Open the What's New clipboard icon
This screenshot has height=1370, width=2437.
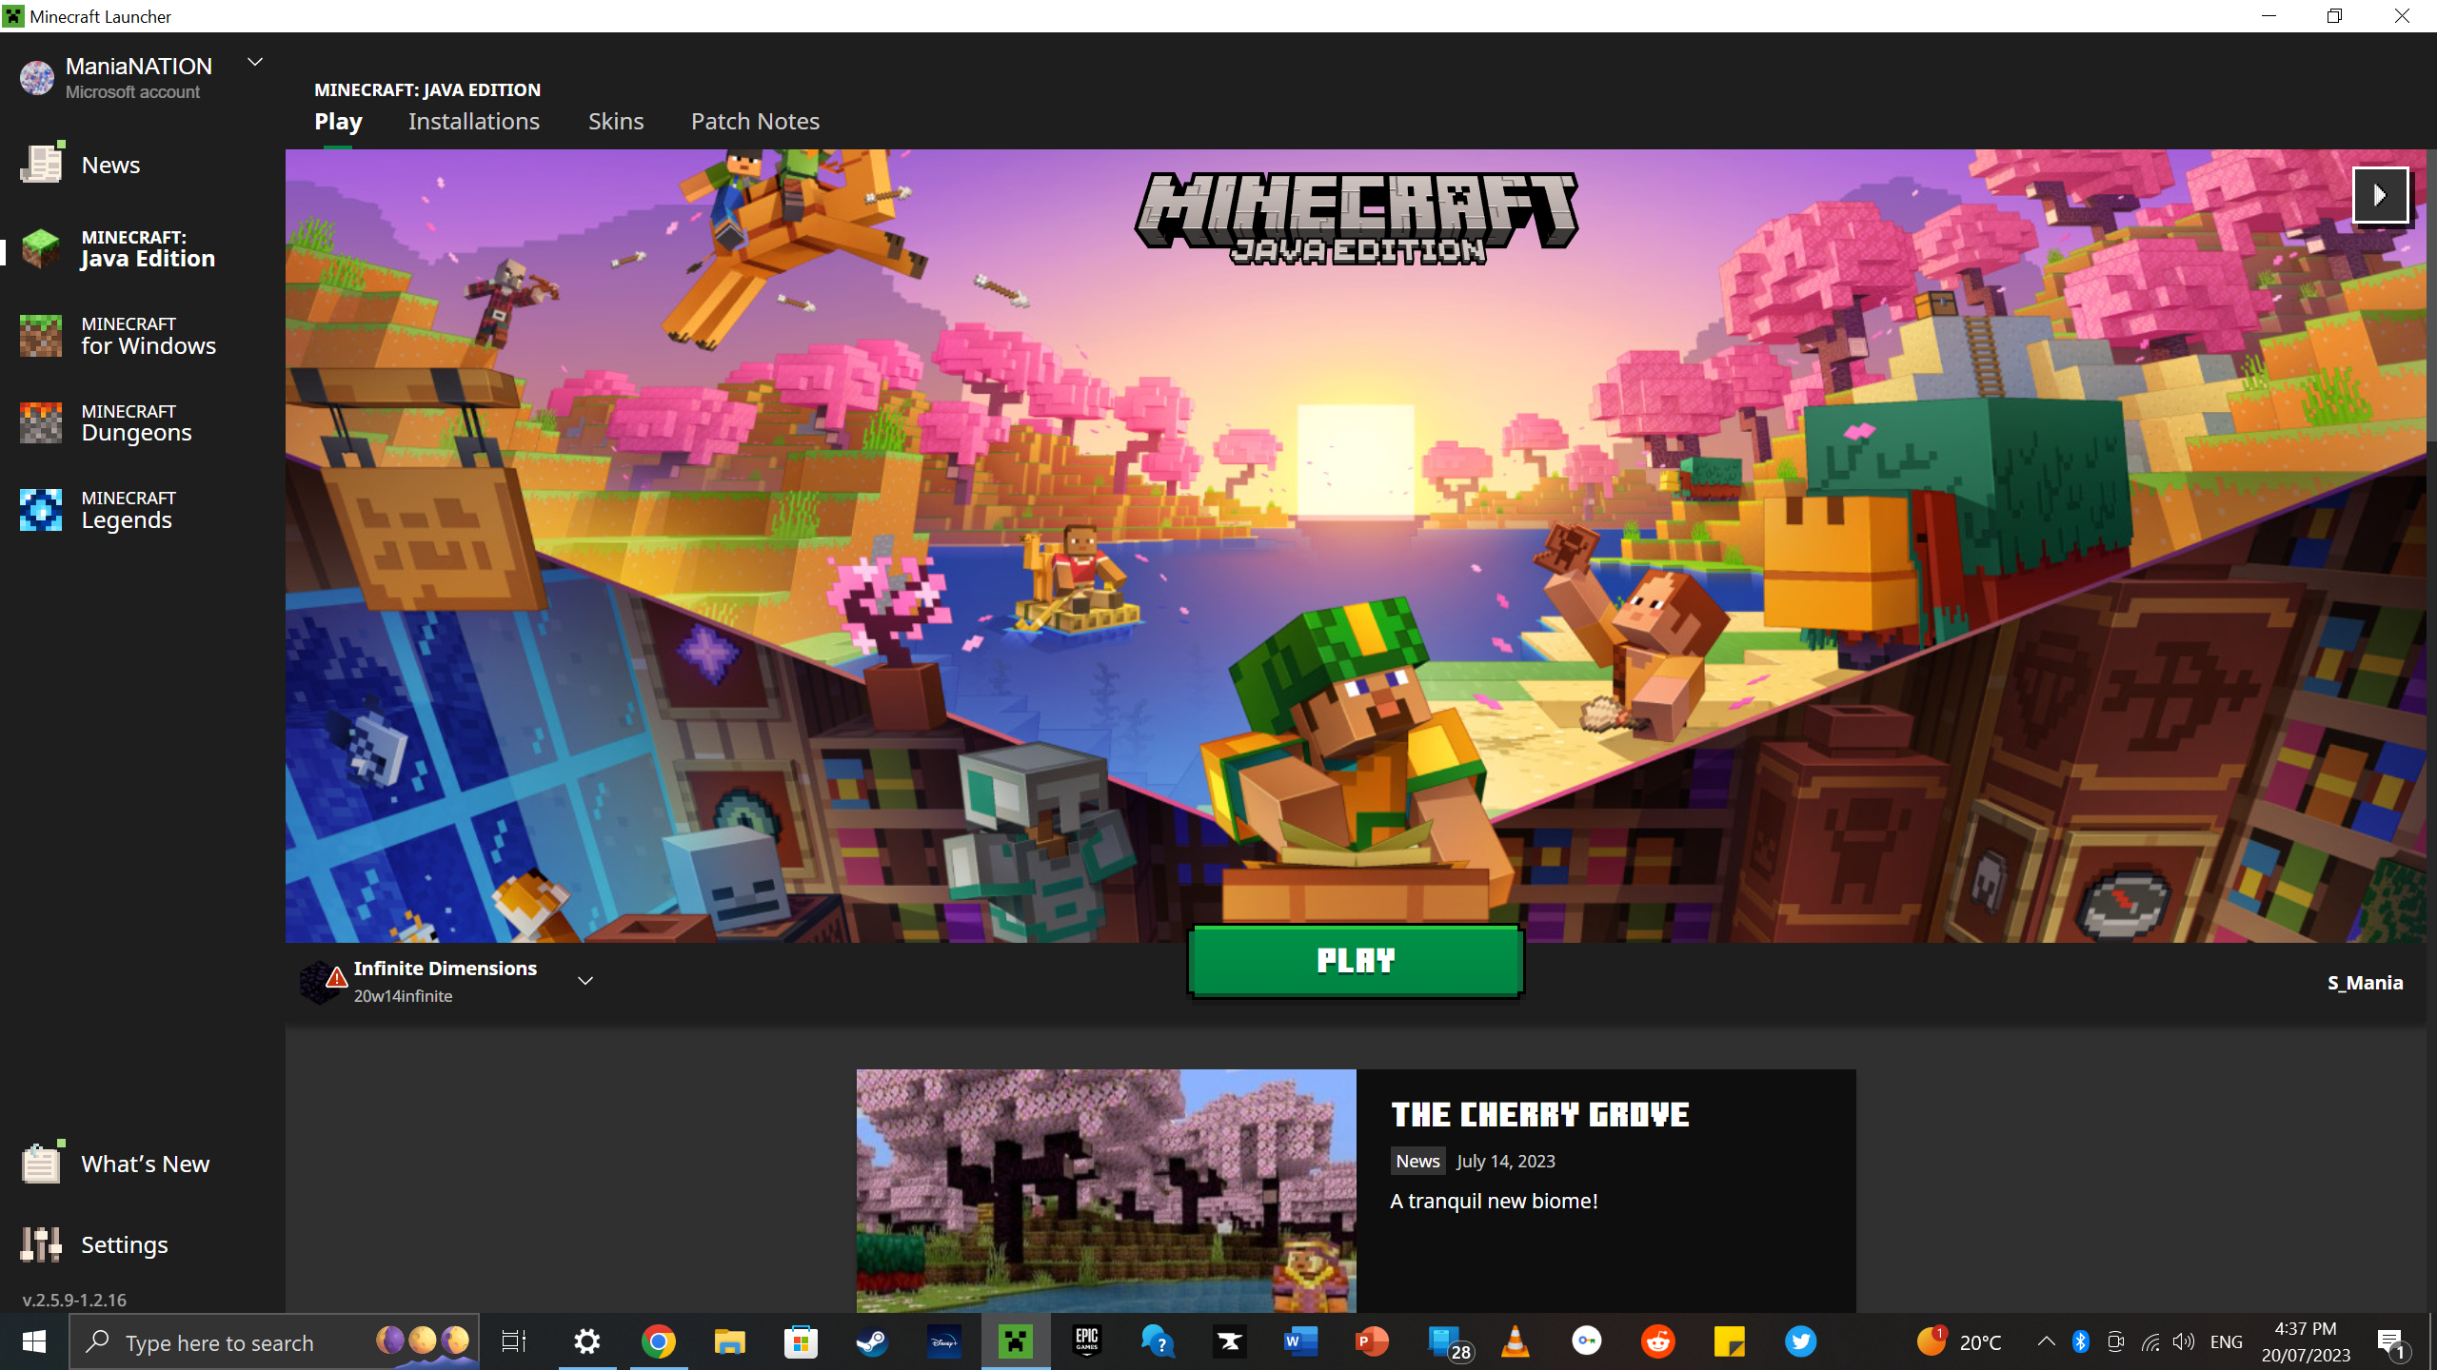click(41, 1163)
